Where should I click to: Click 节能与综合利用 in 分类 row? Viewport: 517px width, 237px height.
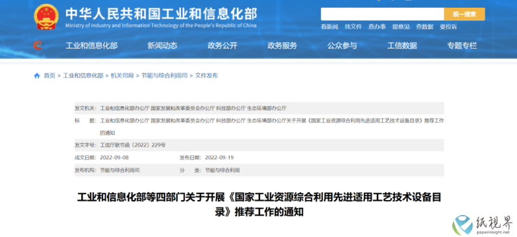pos(222,170)
